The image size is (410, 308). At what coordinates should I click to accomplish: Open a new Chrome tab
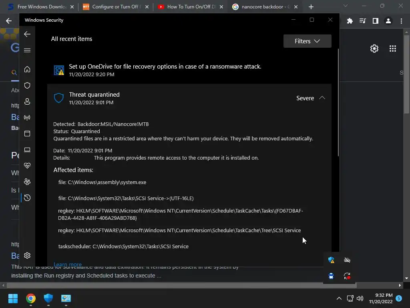311,7
